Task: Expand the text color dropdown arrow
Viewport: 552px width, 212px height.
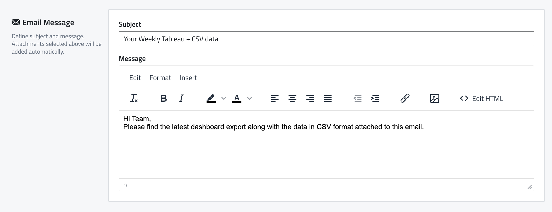Action: point(249,98)
